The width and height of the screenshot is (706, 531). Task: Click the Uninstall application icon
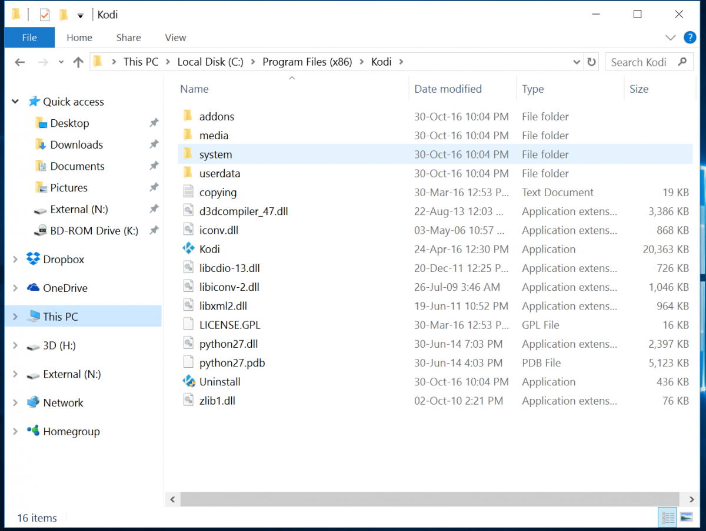click(x=188, y=382)
